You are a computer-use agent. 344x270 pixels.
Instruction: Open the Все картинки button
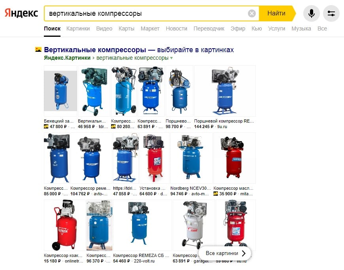click(225, 253)
